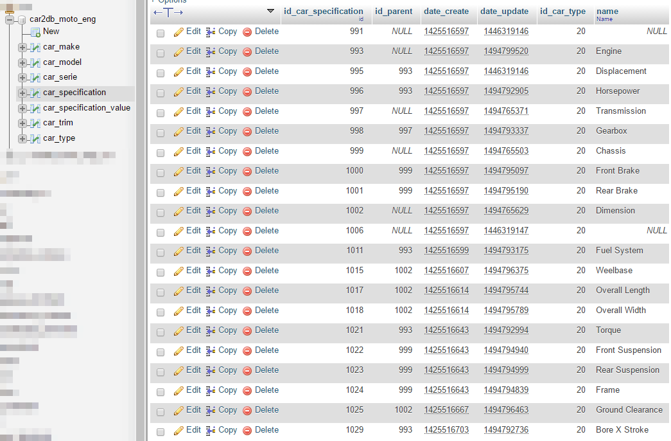
Task: Sort by name column header
Action: tap(607, 12)
